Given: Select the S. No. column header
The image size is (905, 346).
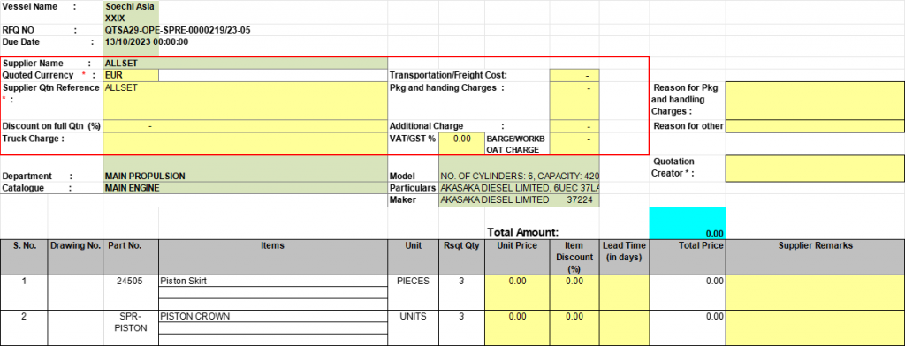Looking at the screenshot, I should (x=24, y=257).
